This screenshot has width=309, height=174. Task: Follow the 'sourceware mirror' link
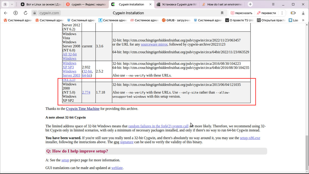(154, 44)
